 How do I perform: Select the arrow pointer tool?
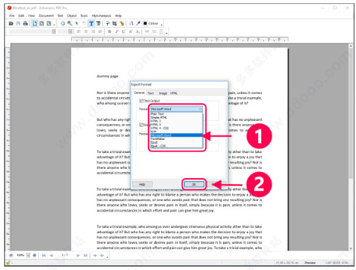pos(77,24)
